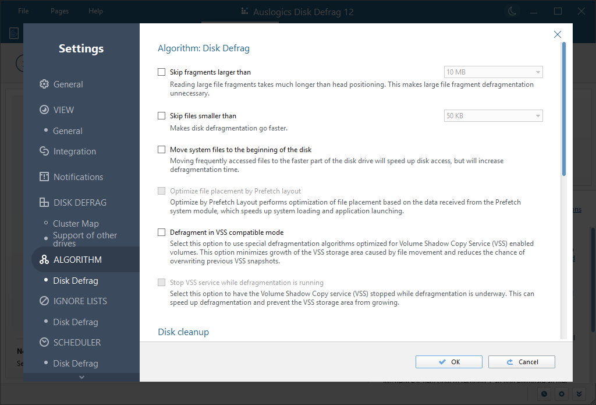
Task: Open the 50 KB file size dropdown
Action: coord(493,116)
